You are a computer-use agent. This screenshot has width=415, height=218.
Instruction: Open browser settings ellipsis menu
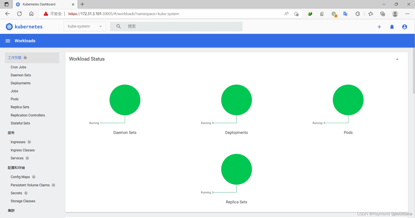click(407, 14)
